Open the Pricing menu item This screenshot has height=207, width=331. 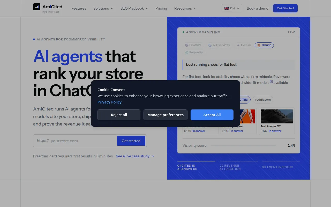(x=161, y=8)
